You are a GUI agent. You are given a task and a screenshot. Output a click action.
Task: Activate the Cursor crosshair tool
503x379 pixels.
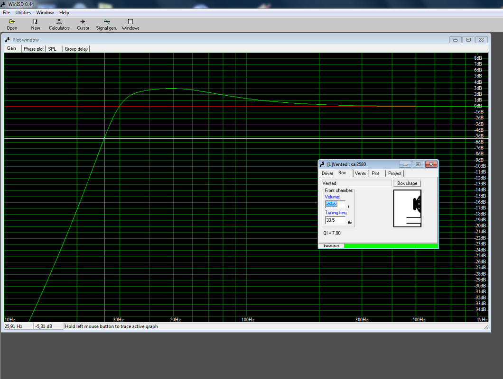[83, 22]
